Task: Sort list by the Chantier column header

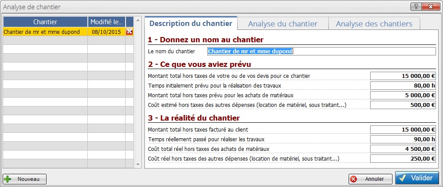Action: [45, 22]
